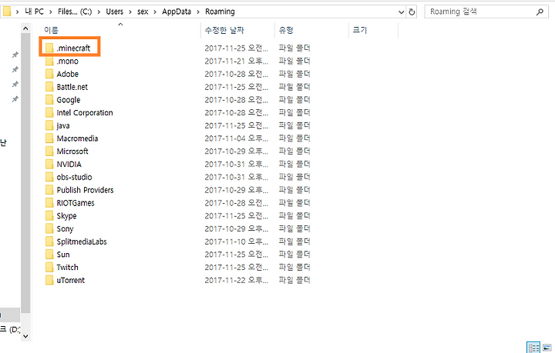Select the Battle.net folder icon
The height and width of the screenshot is (353, 555).
tap(49, 87)
